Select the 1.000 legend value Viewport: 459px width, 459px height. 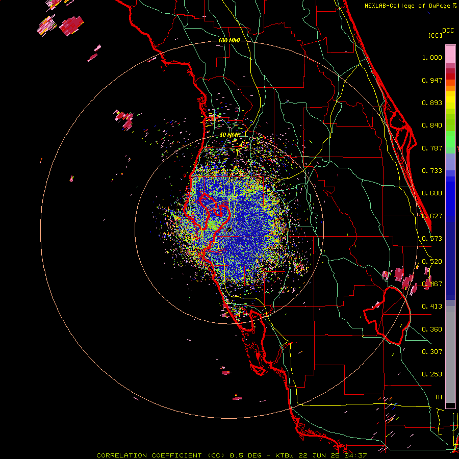[x=432, y=58]
